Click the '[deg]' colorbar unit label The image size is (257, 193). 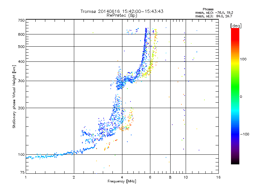click(x=236, y=26)
